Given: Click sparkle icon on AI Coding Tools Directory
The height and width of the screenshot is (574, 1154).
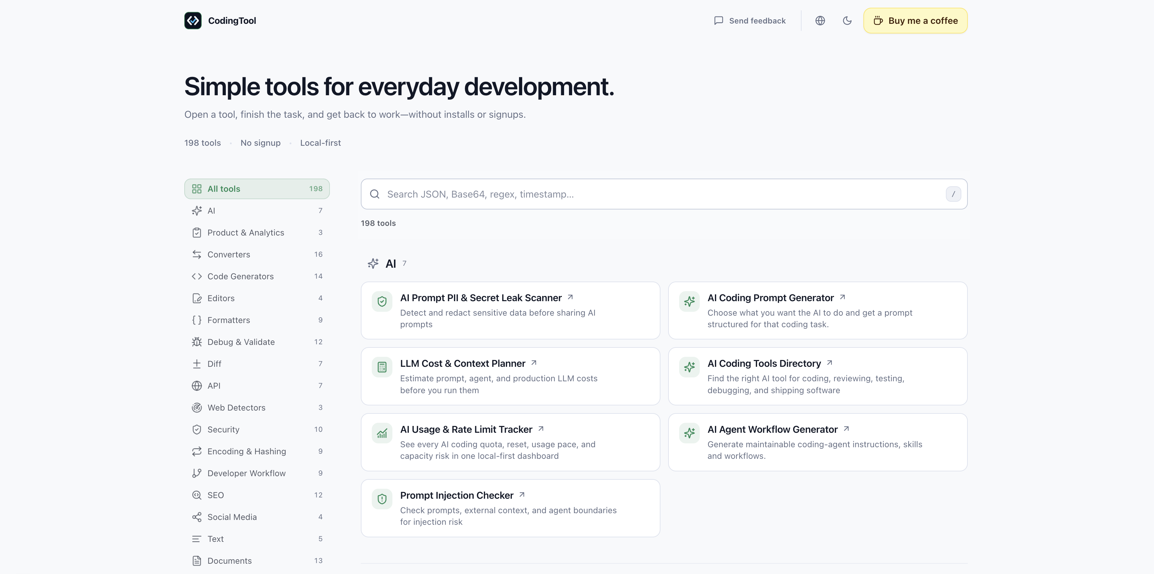Looking at the screenshot, I should 689,367.
